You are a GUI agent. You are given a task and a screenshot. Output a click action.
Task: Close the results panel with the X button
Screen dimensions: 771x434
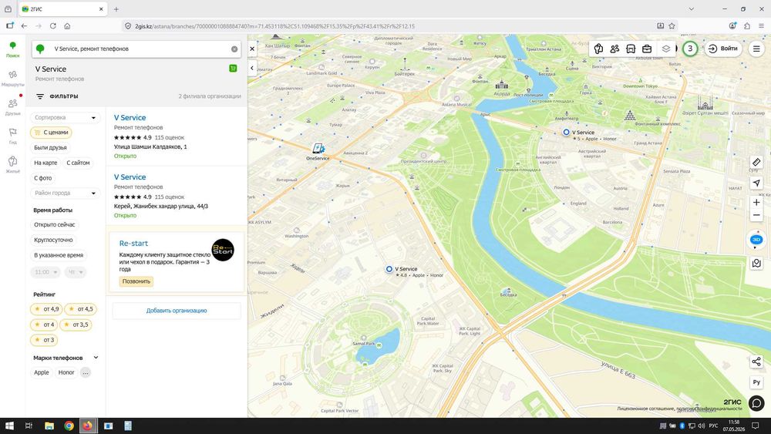pos(252,49)
